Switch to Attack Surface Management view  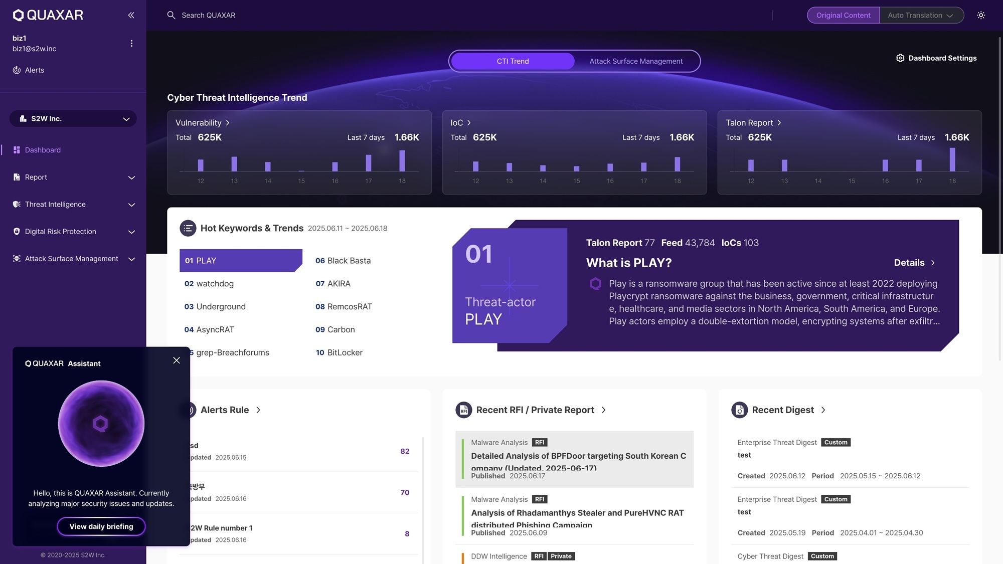point(635,61)
